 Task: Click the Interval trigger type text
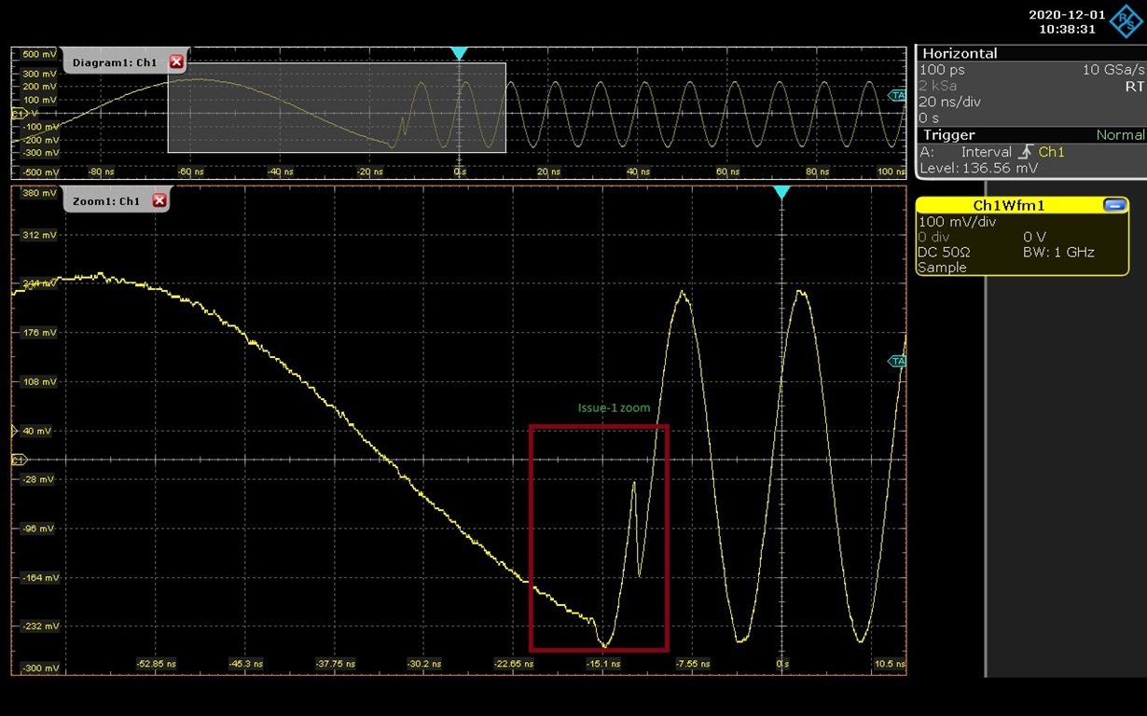986,152
